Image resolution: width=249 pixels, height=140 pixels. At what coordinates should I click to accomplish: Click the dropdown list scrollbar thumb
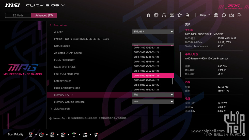pyautogui.click(x=173, y=81)
